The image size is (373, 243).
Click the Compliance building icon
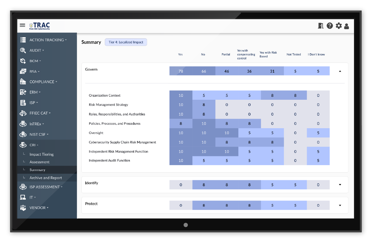click(x=23, y=82)
